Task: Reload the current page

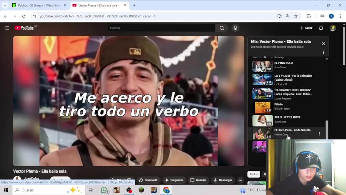Action: (x=24, y=16)
